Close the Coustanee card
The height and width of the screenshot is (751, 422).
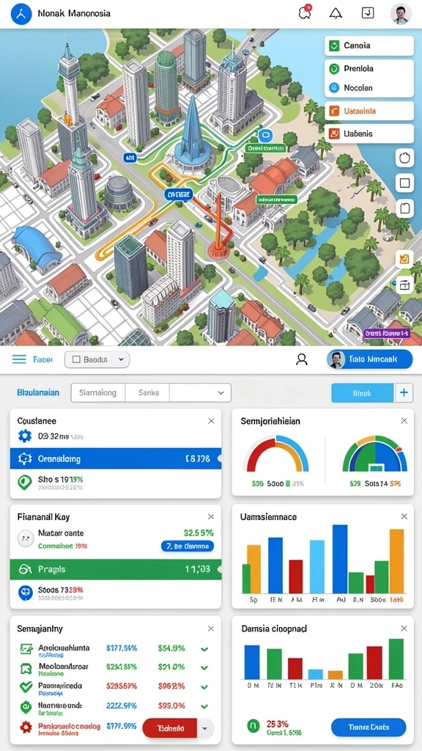click(x=211, y=421)
